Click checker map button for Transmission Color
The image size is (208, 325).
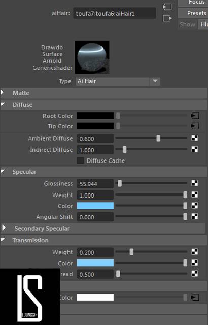194,263
